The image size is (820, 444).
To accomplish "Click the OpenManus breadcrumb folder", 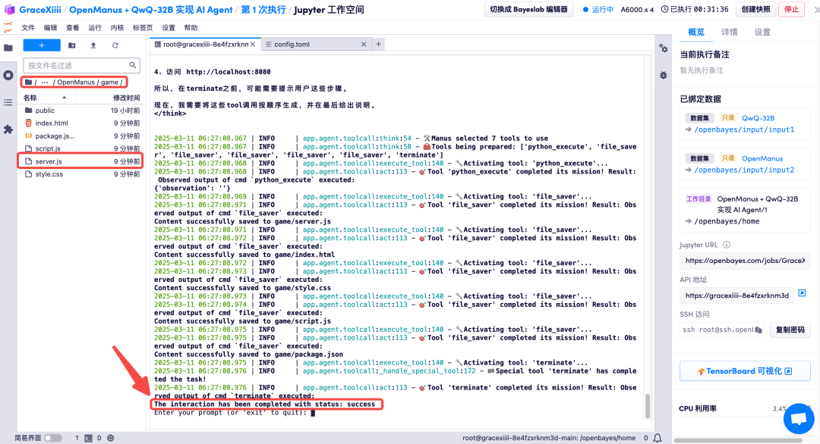I will click(76, 82).
